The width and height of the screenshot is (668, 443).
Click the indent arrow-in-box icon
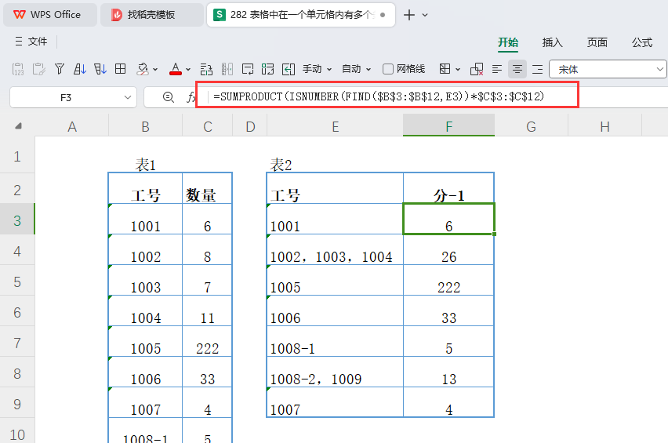point(289,69)
